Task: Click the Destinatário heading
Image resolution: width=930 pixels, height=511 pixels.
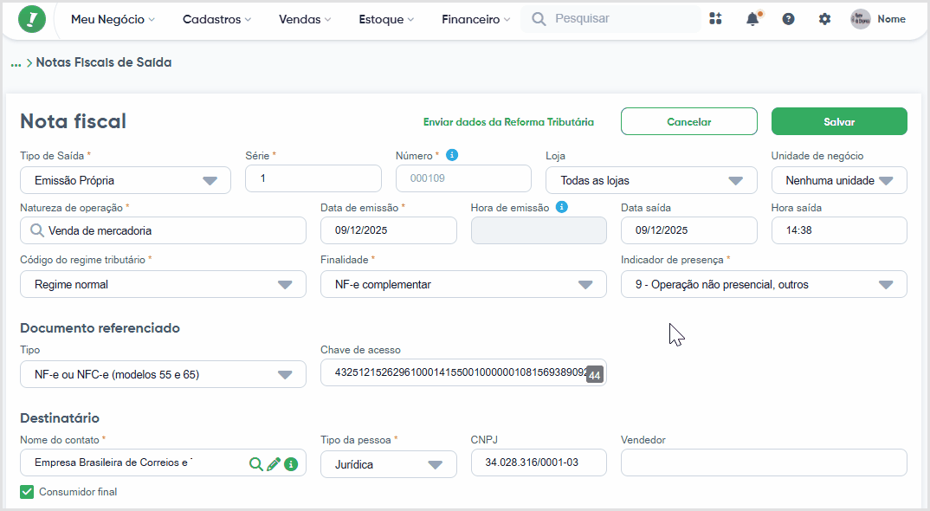Action: click(59, 417)
